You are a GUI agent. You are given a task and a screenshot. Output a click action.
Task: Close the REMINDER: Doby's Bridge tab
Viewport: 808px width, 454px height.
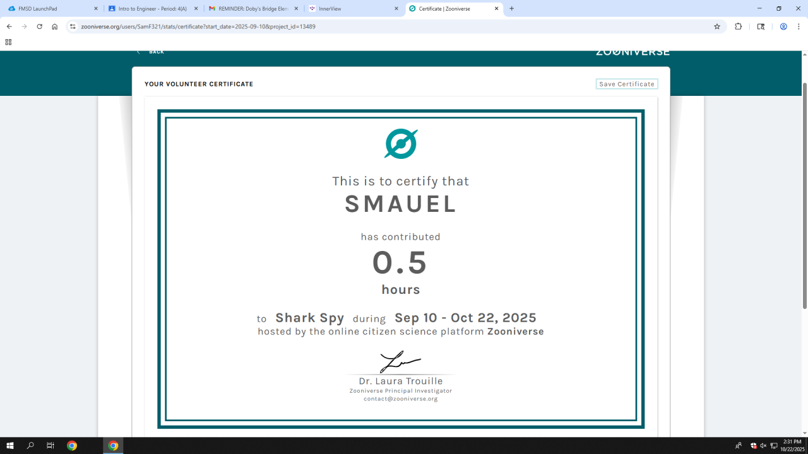[296, 9]
